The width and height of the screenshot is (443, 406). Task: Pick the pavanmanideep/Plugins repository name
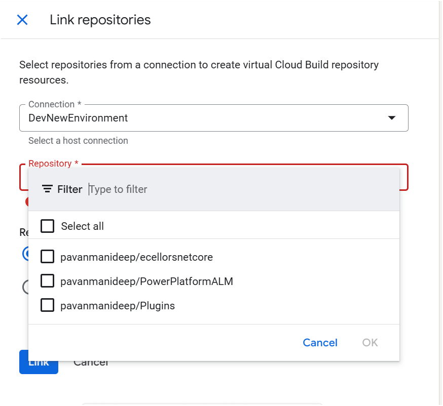(x=117, y=306)
